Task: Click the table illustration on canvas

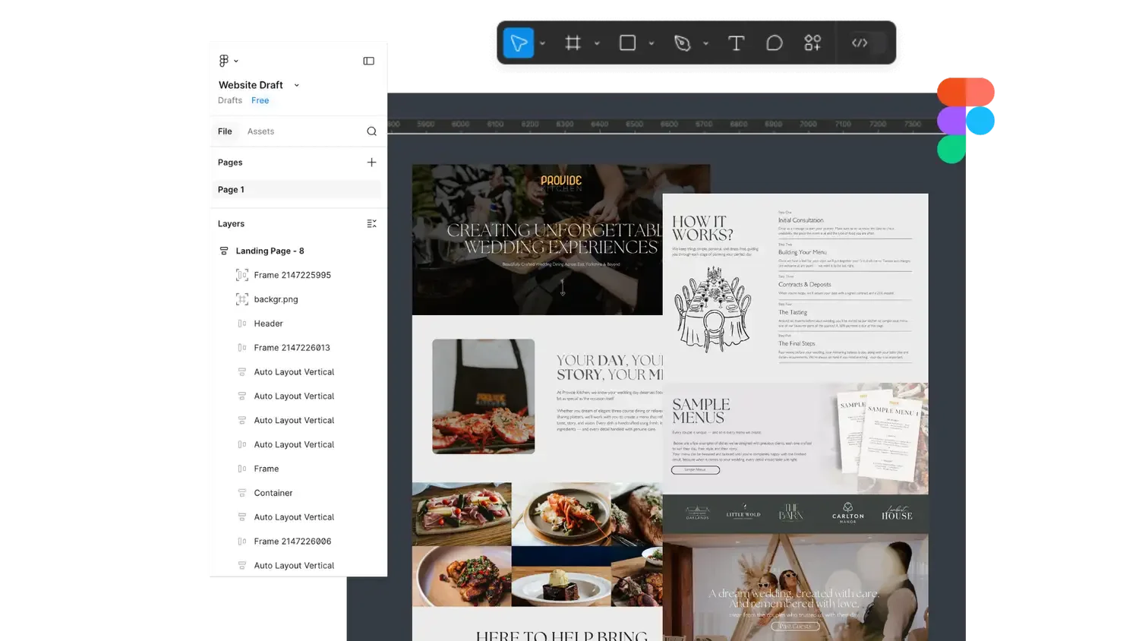Action: click(x=713, y=309)
